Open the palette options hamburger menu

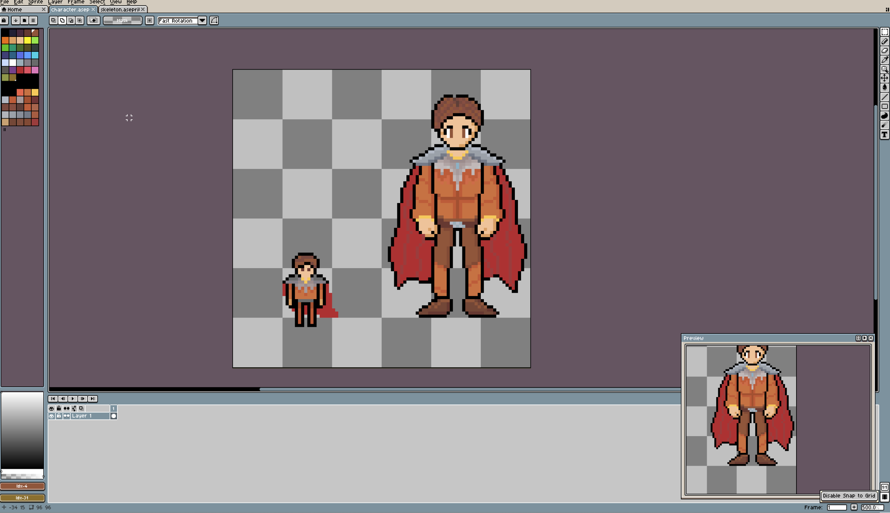coord(33,21)
